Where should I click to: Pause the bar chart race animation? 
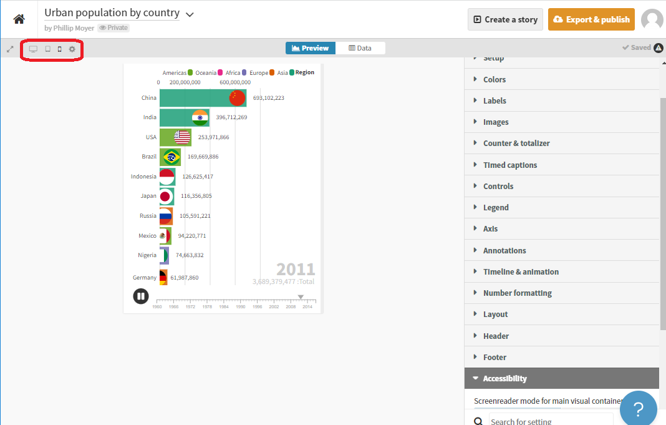(x=140, y=296)
